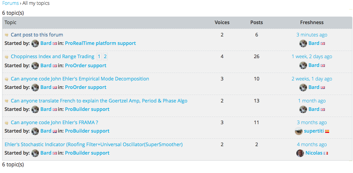The width and height of the screenshot is (353, 173).
Task: Click Bard's avatar in Freshness column of first row
Action: [x=303, y=43]
